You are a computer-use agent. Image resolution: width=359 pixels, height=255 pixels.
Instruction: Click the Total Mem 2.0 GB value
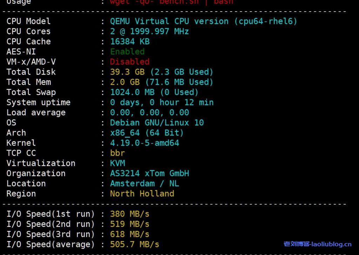coord(162,82)
